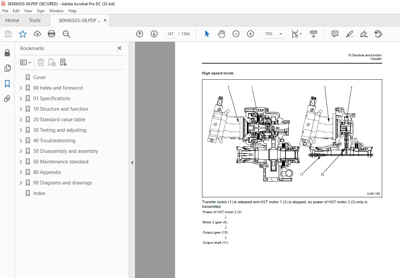The height and width of the screenshot is (278, 400).
Task: Jump to the Index bookmark
Action: click(x=39, y=193)
